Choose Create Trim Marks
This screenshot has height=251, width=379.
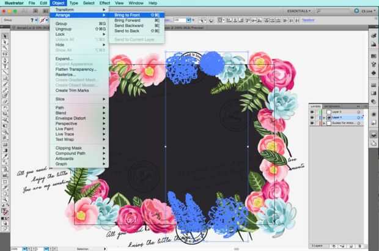pyautogui.click(x=79, y=90)
